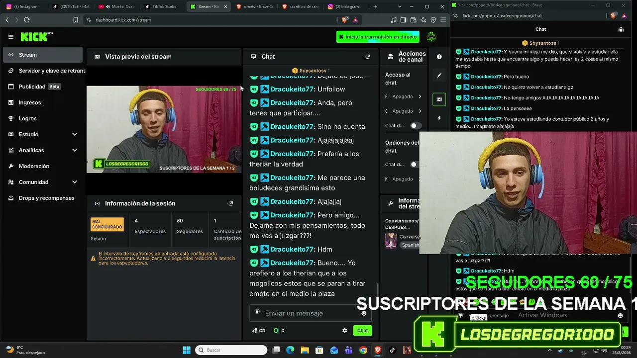Click the Windows taskbar Buscar search box

tap(230, 350)
